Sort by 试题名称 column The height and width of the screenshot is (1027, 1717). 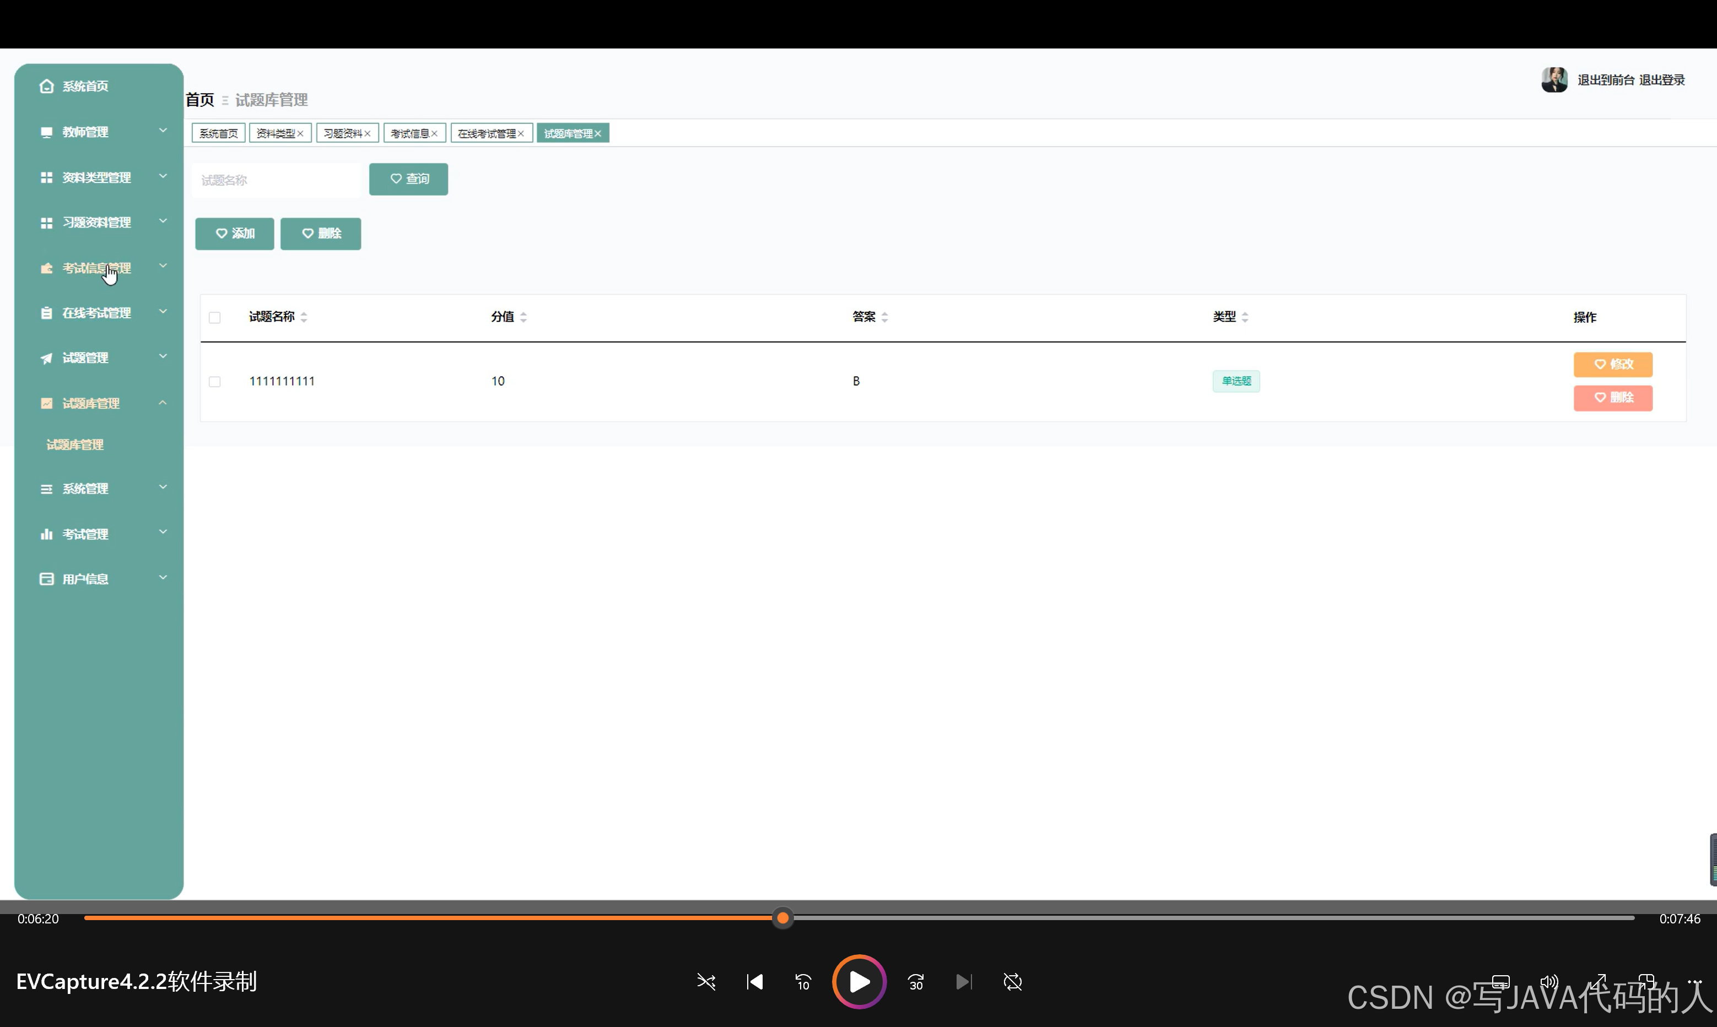point(304,317)
